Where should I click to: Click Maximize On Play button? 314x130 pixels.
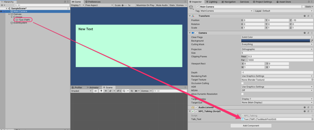[x=145, y=5]
